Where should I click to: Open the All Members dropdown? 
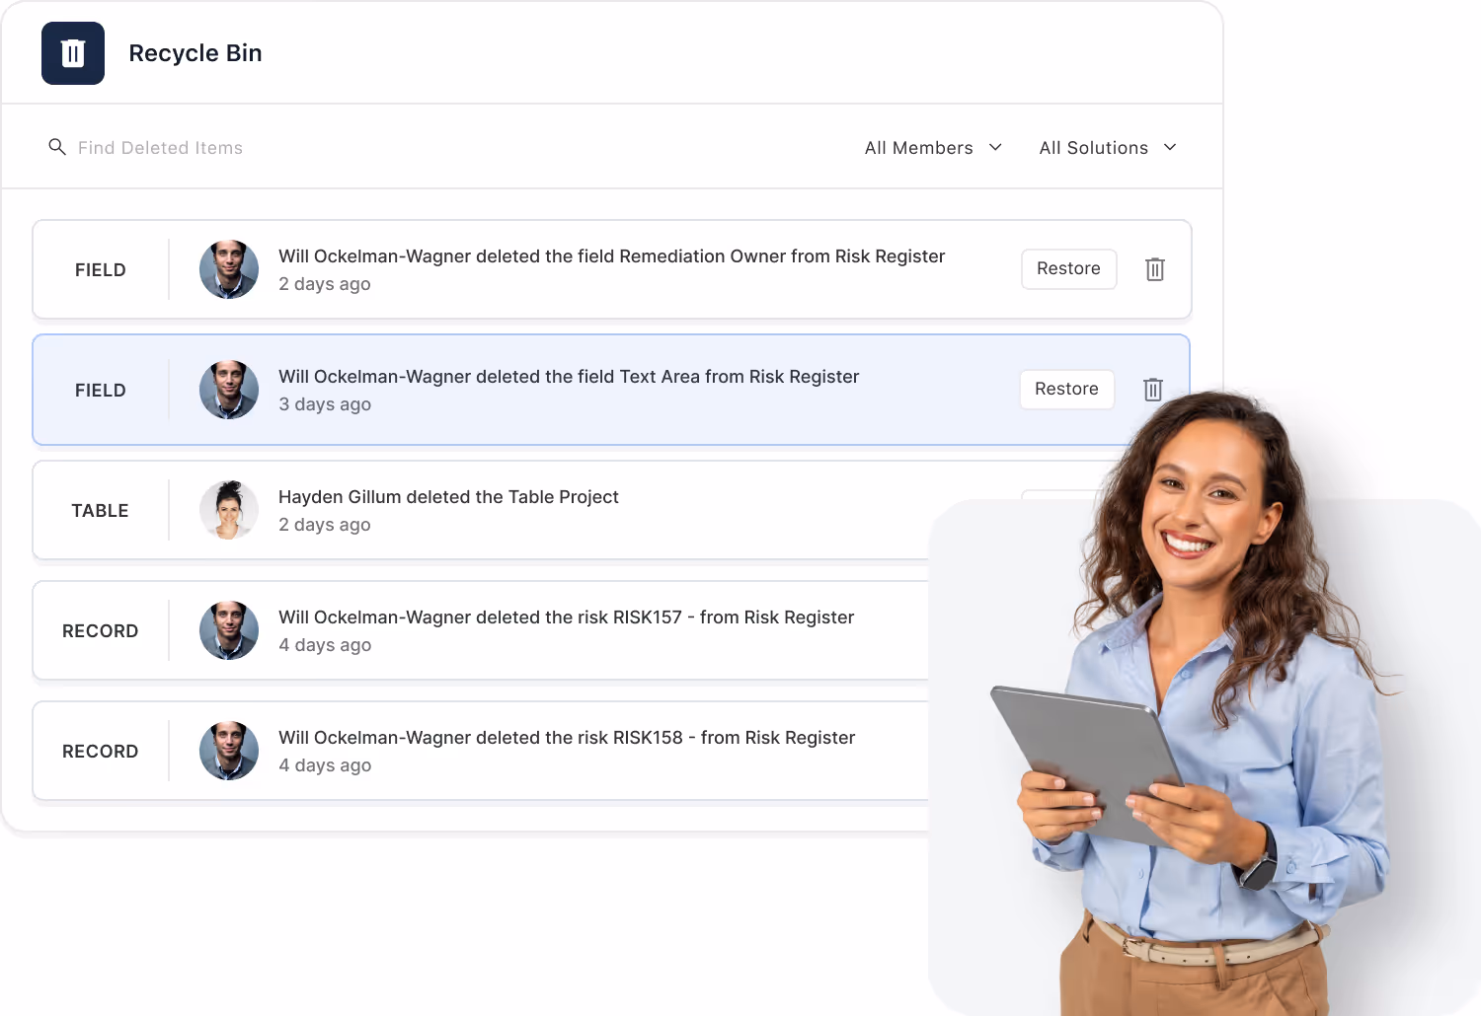point(933,148)
